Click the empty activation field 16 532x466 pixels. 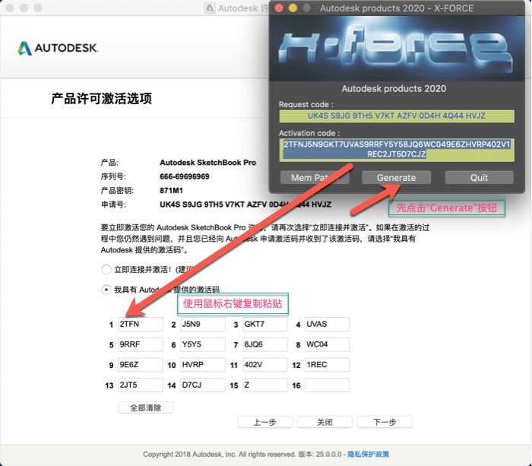tap(327, 385)
